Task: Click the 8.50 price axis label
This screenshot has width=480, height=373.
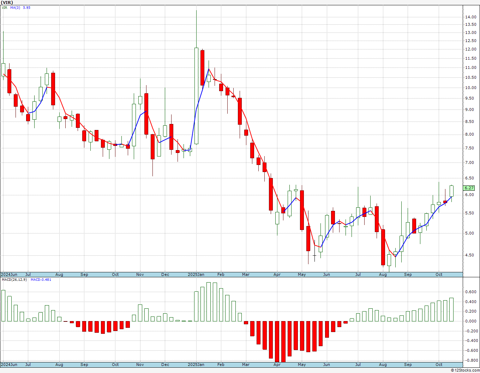Action: point(469,122)
